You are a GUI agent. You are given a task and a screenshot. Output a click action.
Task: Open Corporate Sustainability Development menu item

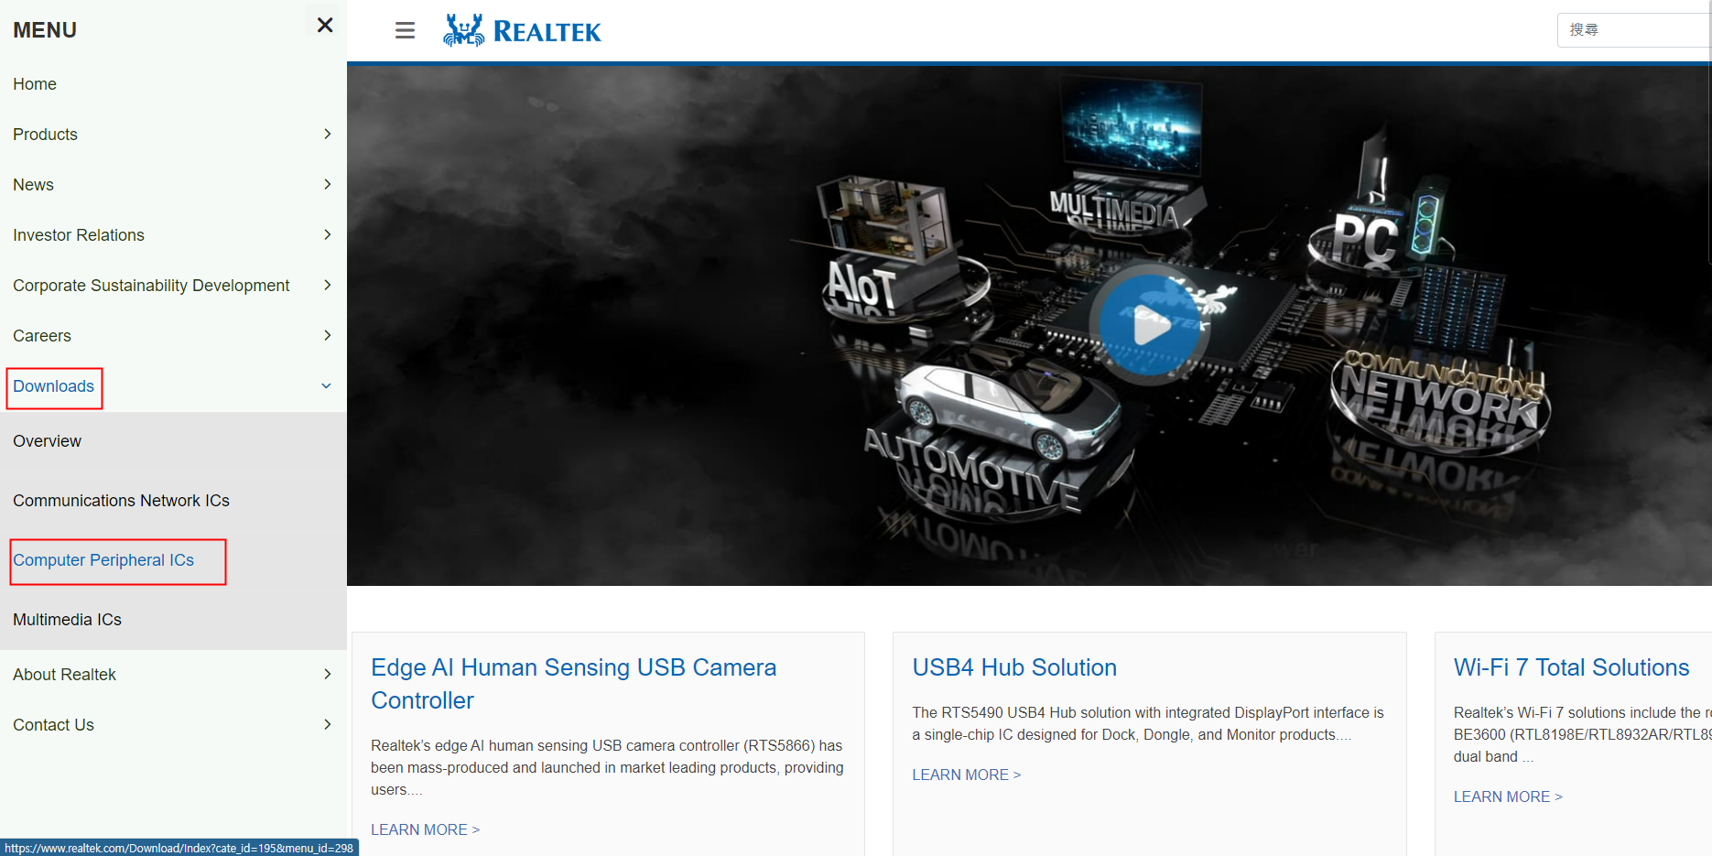pos(151,286)
